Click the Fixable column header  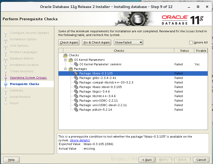(x=201, y=51)
